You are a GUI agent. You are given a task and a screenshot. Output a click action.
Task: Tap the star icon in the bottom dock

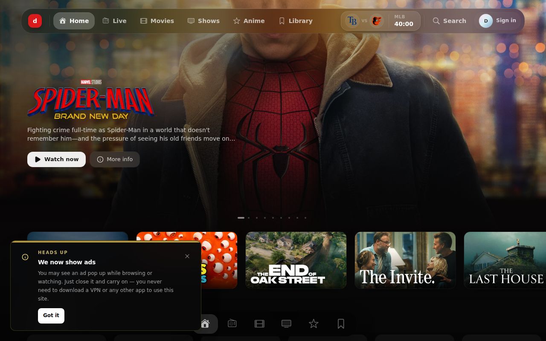pyautogui.click(x=314, y=324)
